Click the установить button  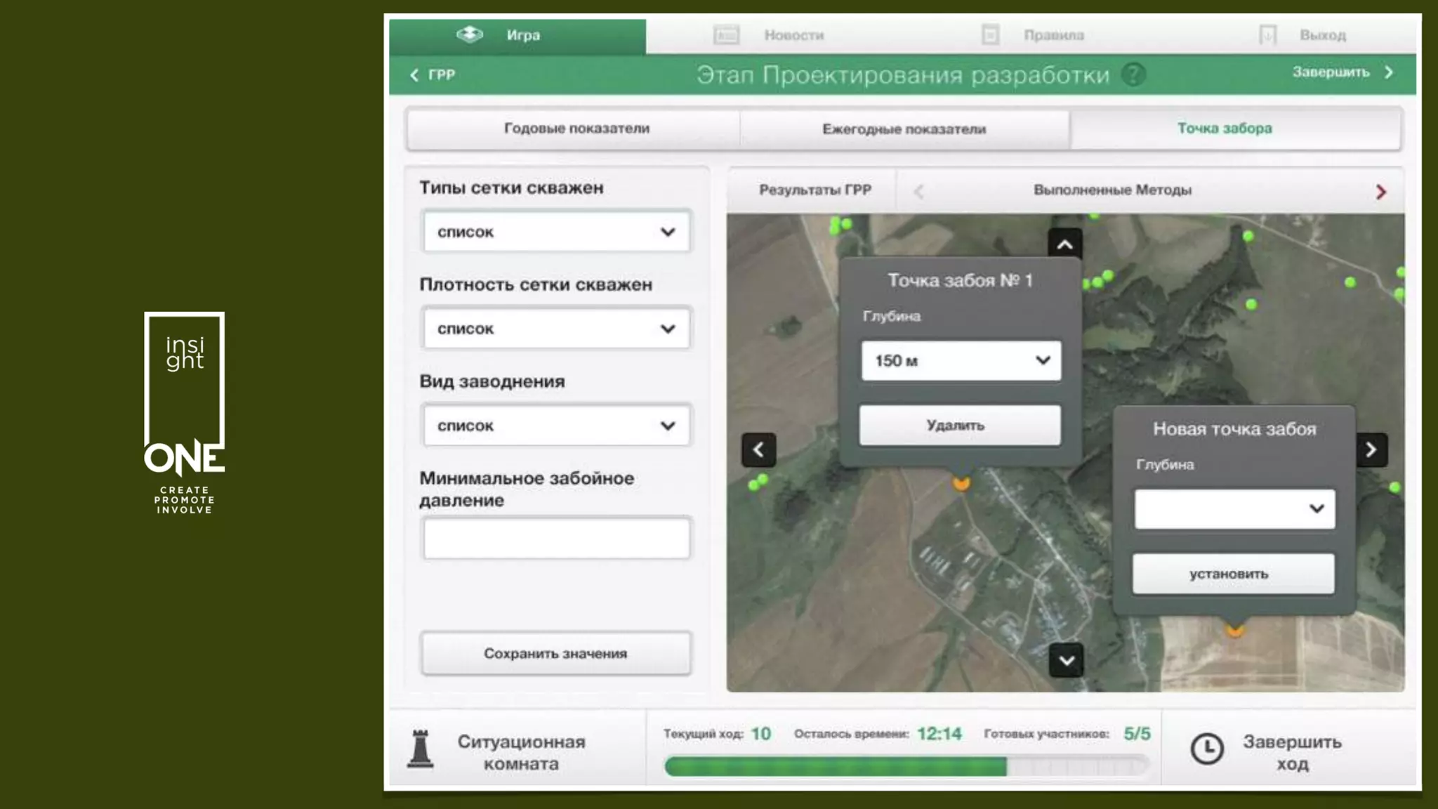coord(1233,574)
